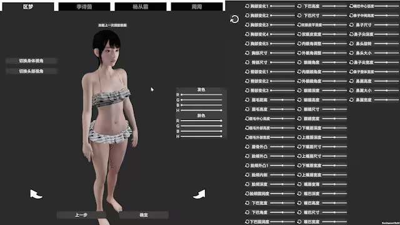Open the 李诗茵 character tab

tap(84, 7)
